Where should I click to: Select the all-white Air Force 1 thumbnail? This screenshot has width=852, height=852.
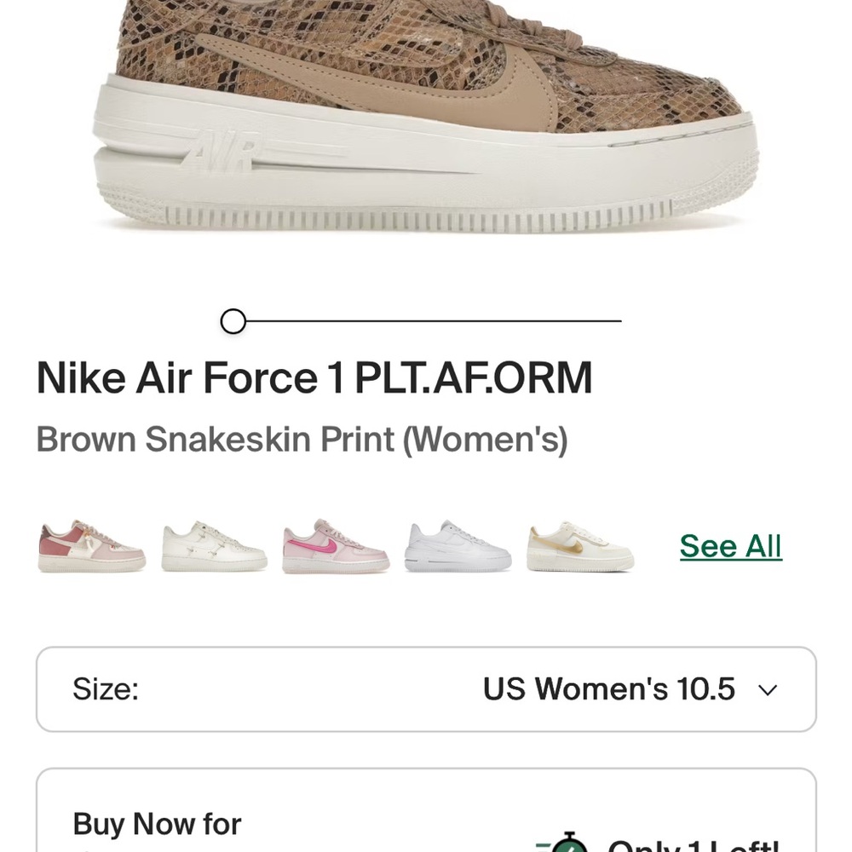click(x=457, y=545)
